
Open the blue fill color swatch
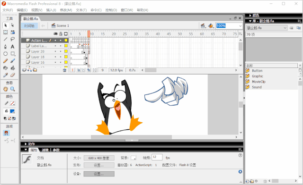click(x=12, y=111)
